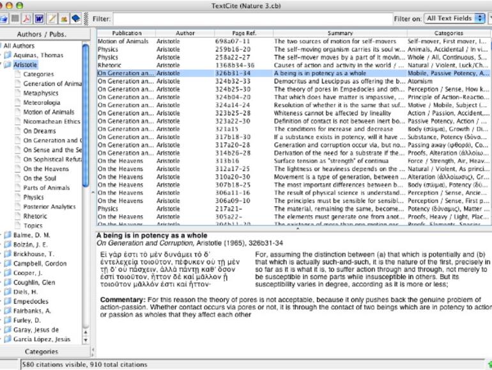This screenshot has height=370, width=492.
Task: Click the pencil note icon in toolbar
Action: pos(52,19)
